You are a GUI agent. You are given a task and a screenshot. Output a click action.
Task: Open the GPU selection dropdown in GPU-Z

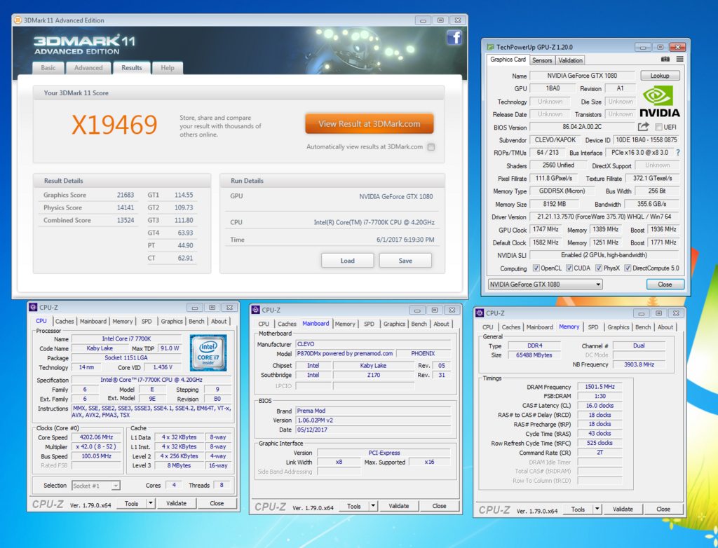point(545,285)
